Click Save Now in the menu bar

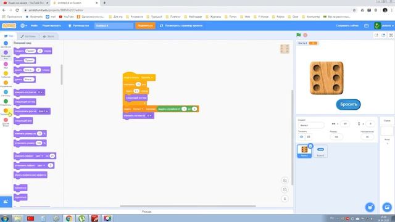coord(347,26)
